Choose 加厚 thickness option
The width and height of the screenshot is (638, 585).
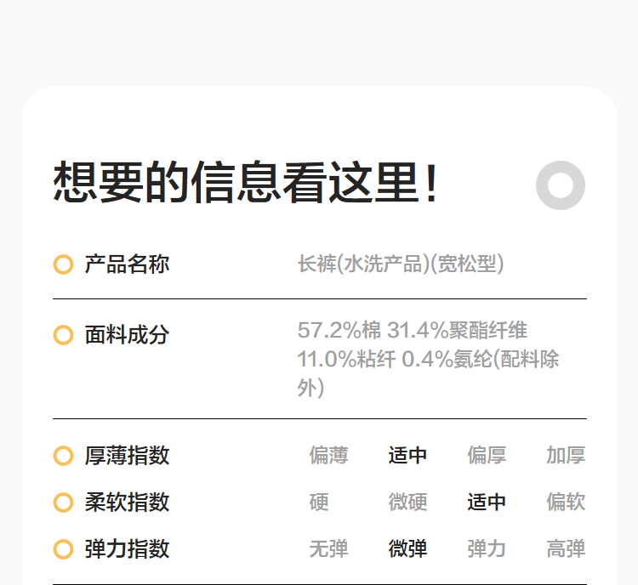click(566, 456)
